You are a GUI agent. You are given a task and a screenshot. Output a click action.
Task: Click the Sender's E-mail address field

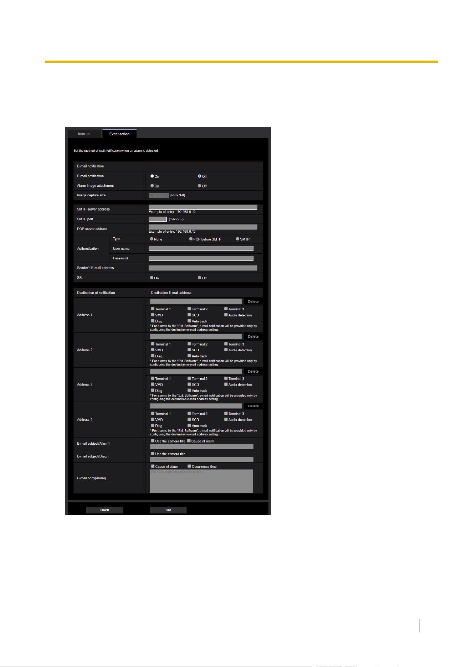[203, 268]
